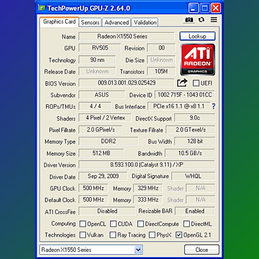Click the Digital Signature WHQL field
Screen dimensions: 259x259
(193, 176)
